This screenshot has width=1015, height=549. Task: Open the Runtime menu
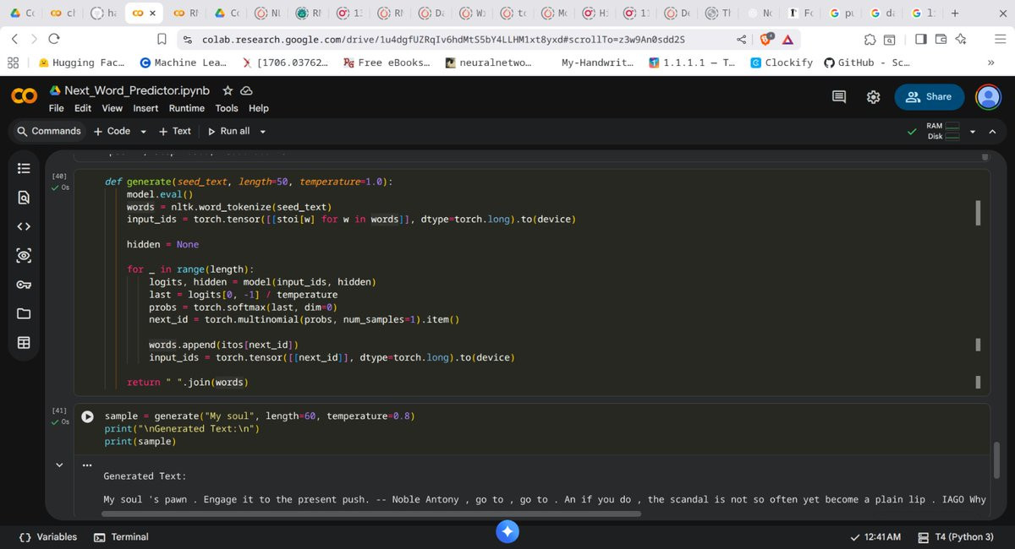186,108
